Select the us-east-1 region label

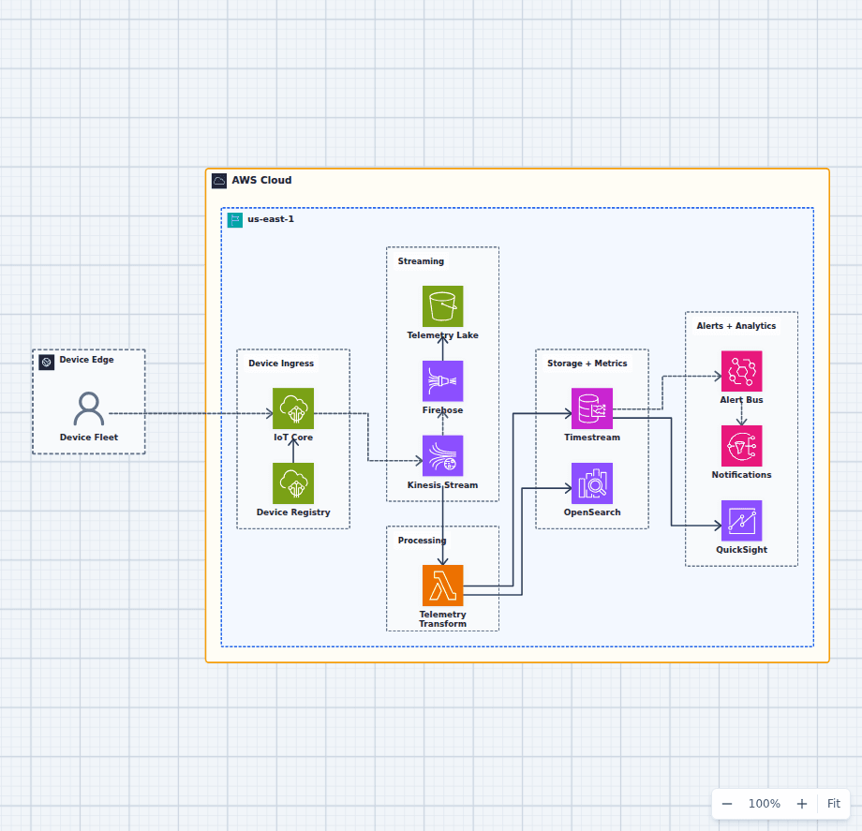click(271, 218)
